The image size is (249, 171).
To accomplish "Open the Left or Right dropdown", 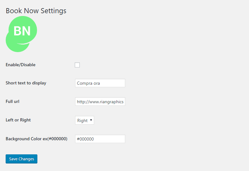I will (84, 120).
